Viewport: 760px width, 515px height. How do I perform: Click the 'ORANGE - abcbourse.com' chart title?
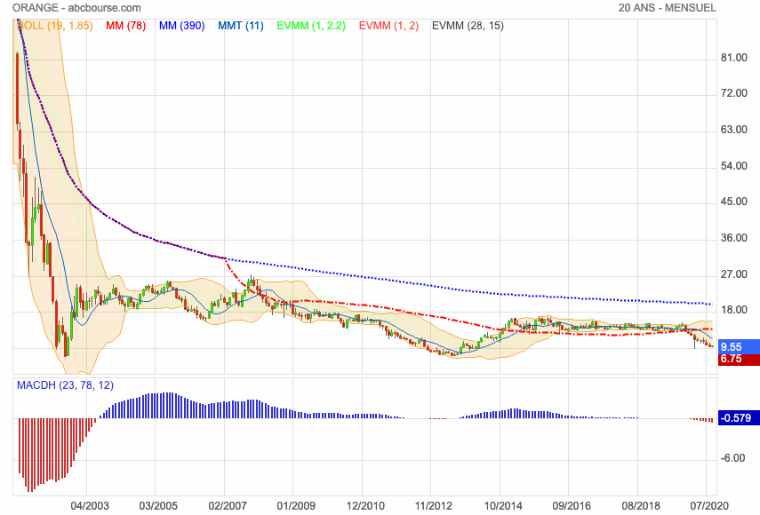[x=76, y=8]
